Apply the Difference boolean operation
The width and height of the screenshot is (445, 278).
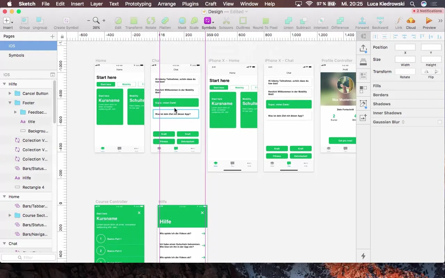340,21
